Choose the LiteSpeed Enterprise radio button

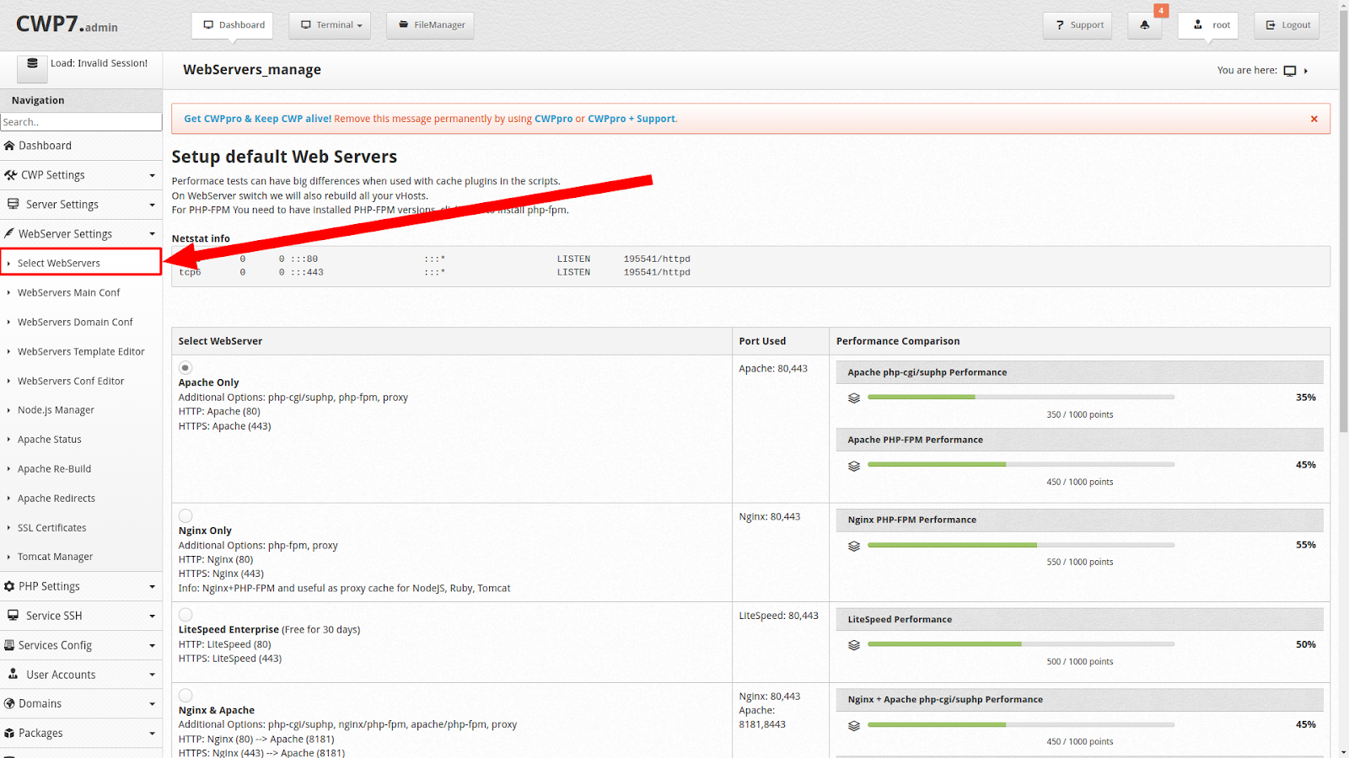[185, 615]
